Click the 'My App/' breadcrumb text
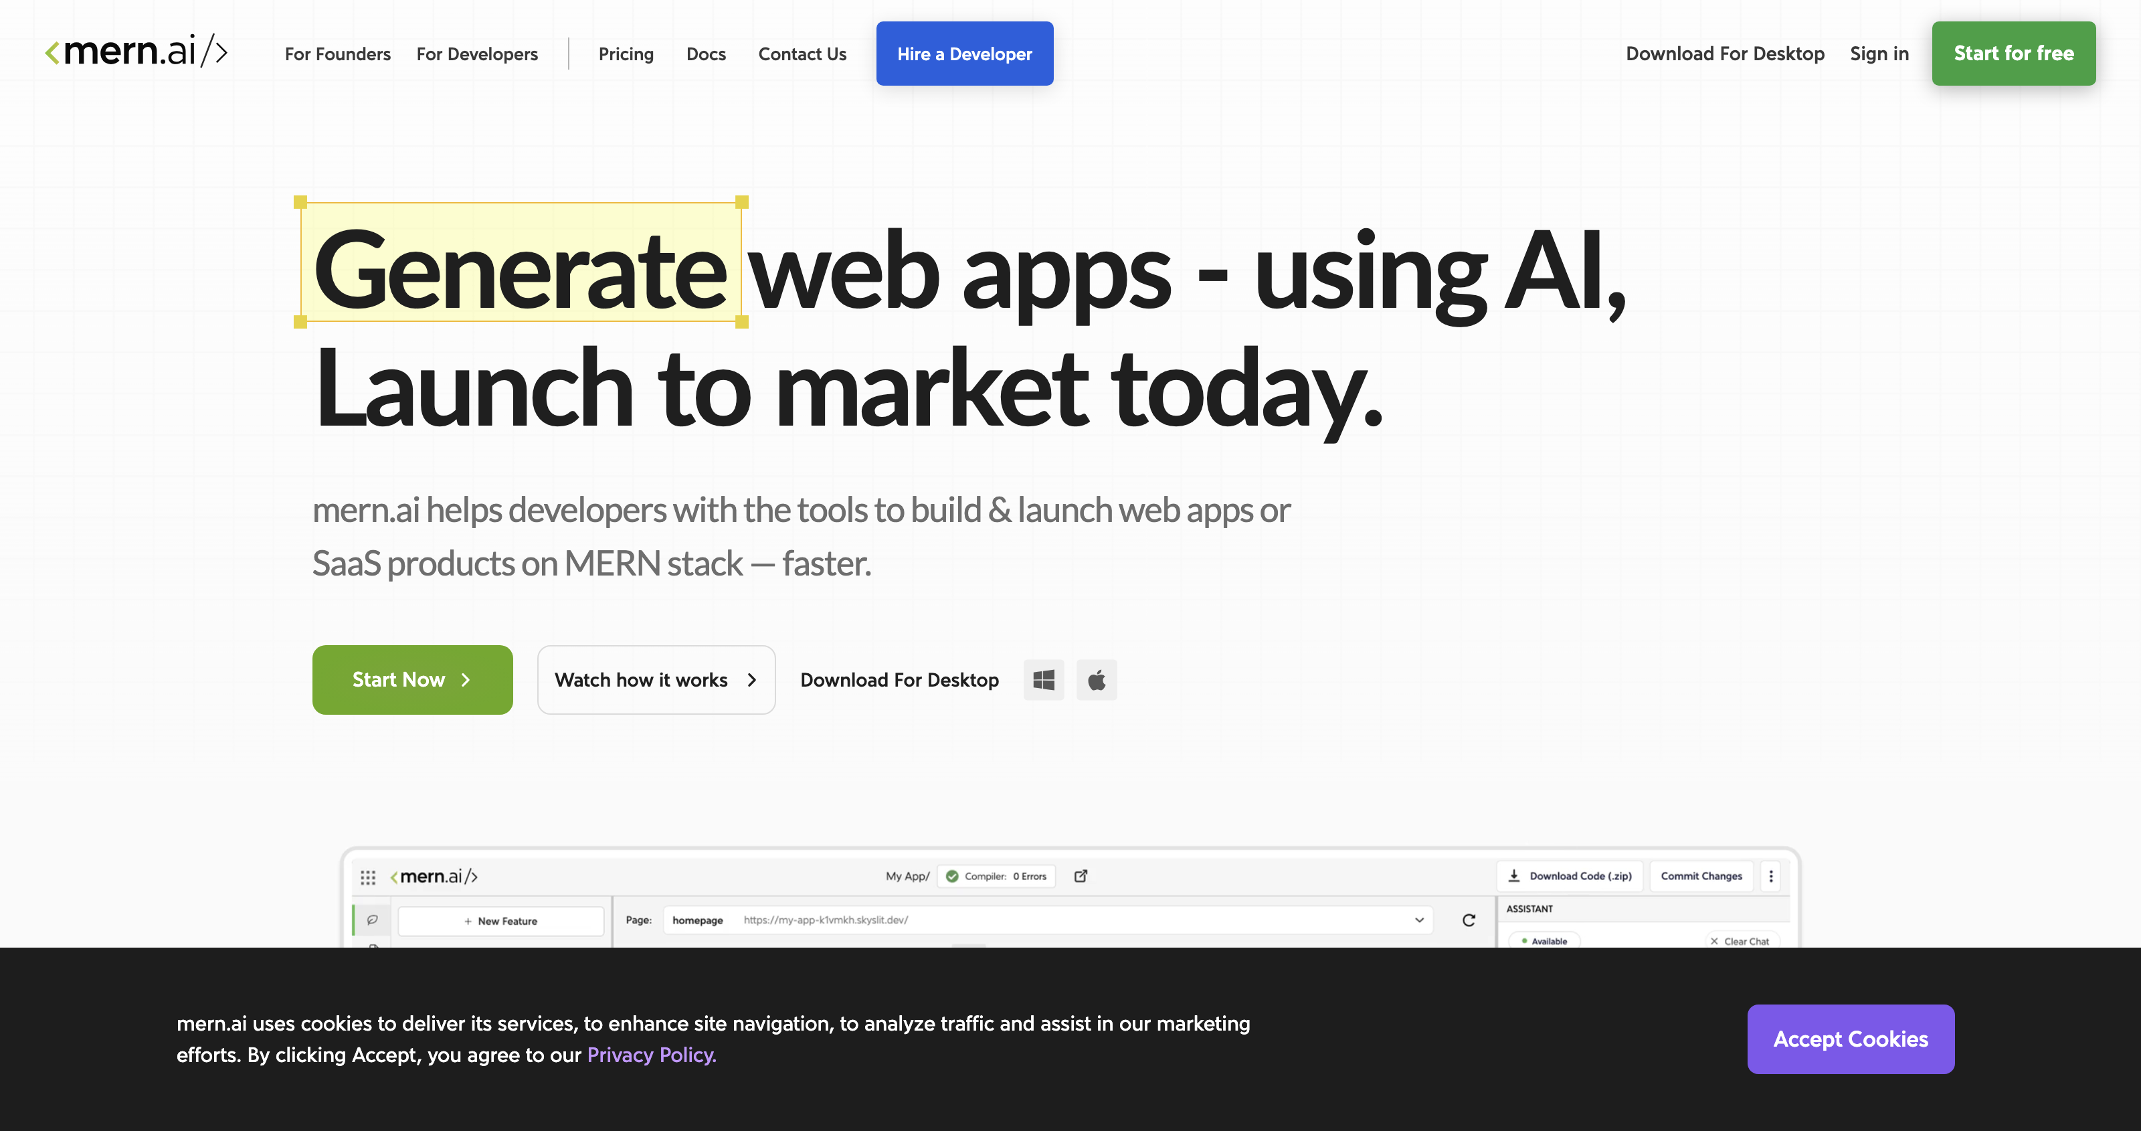The width and height of the screenshot is (2141, 1131). [908, 876]
